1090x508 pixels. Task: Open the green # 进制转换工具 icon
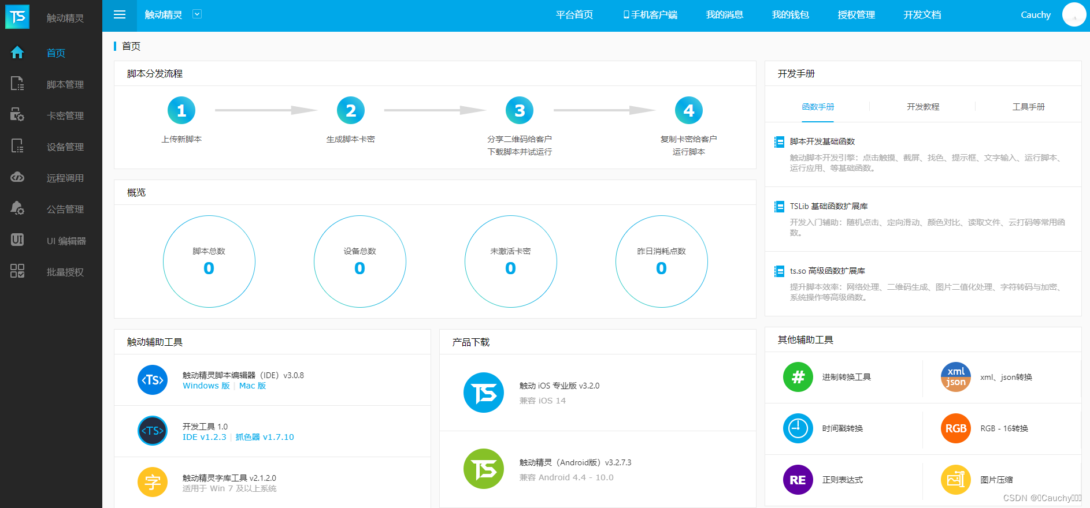[798, 377]
